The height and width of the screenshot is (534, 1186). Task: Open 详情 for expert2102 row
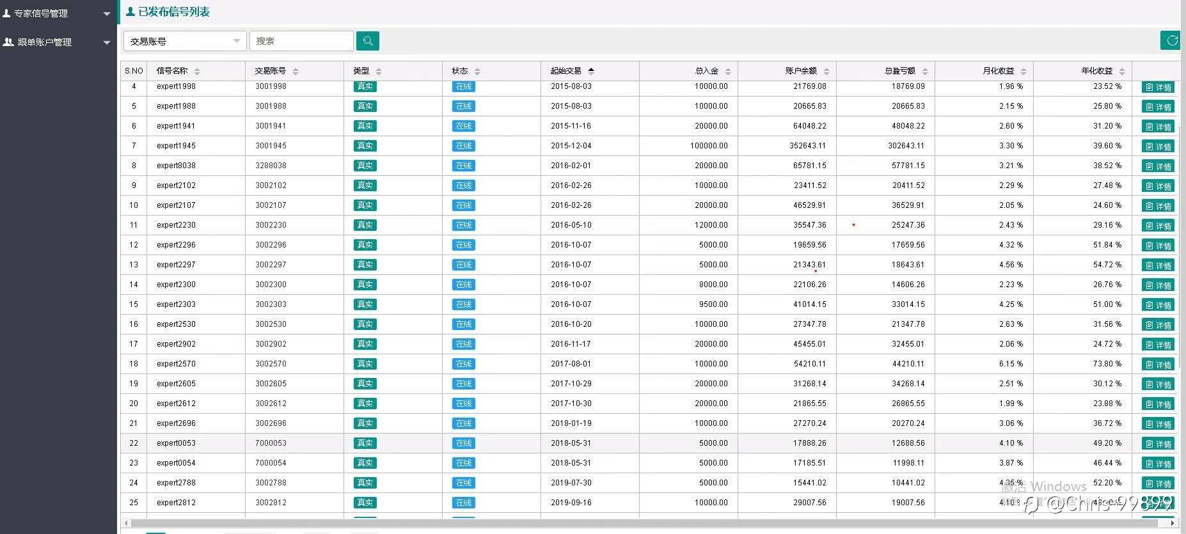[1158, 186]
